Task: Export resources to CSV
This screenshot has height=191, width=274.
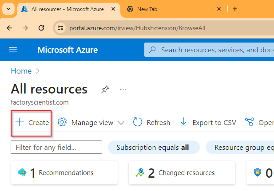Action: 208,122
